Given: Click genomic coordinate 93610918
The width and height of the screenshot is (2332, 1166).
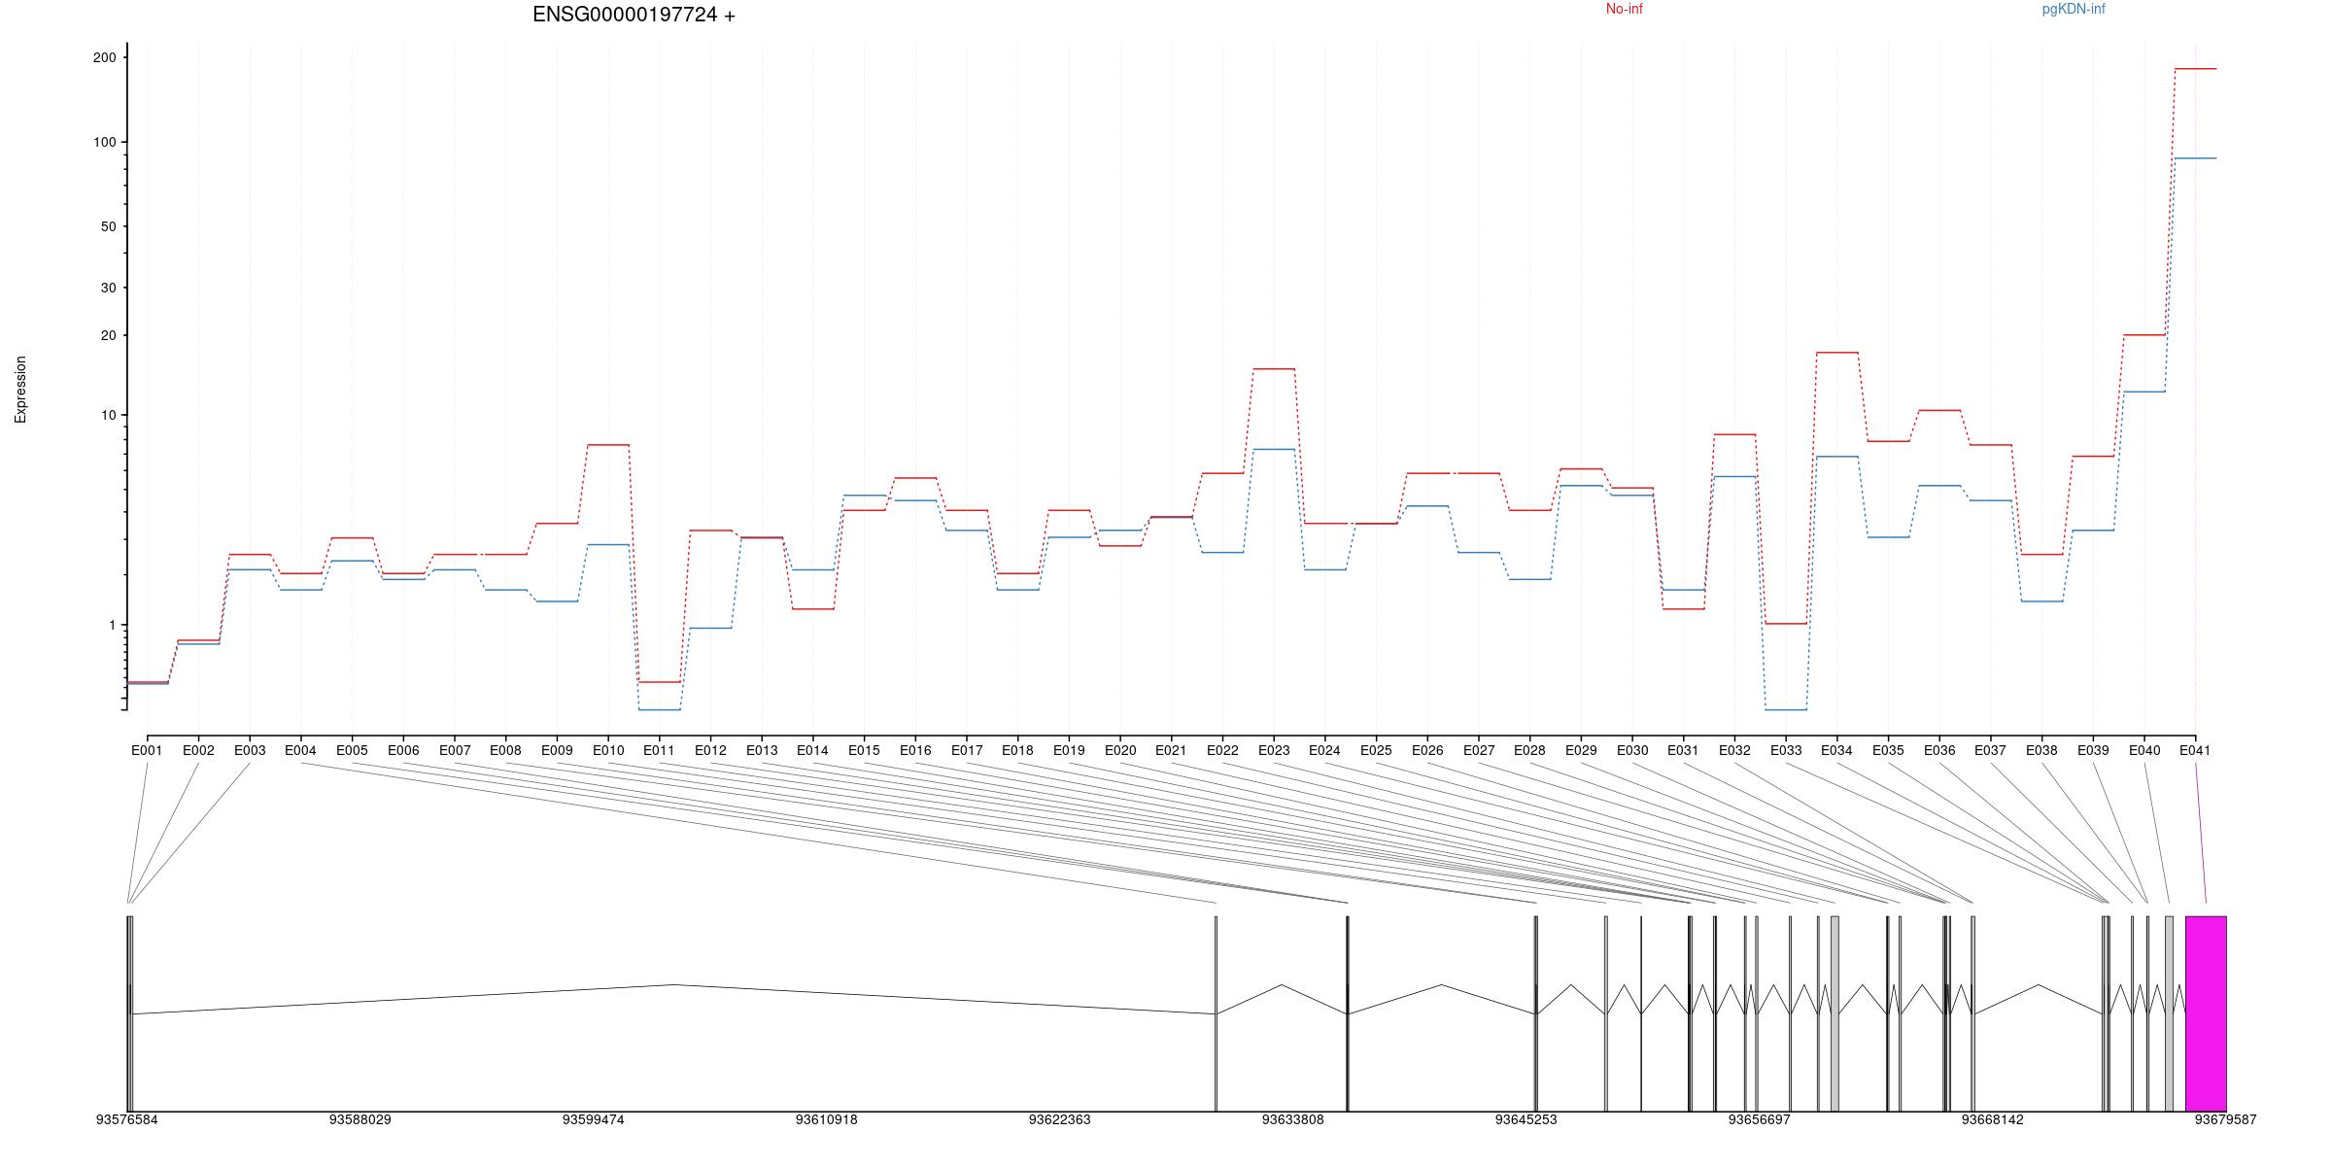Looking at the screenshot, I should 826,1119.
